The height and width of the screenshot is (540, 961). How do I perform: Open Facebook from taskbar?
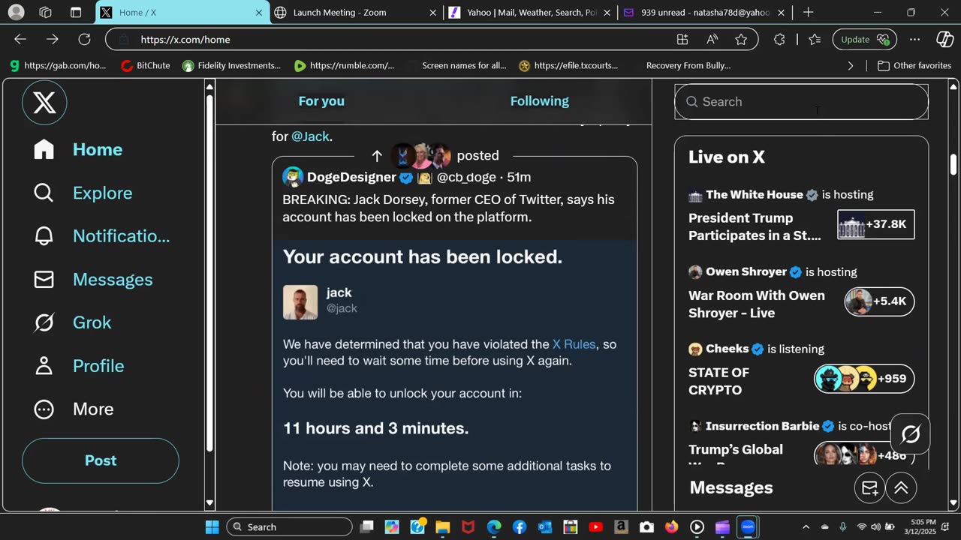519,526
